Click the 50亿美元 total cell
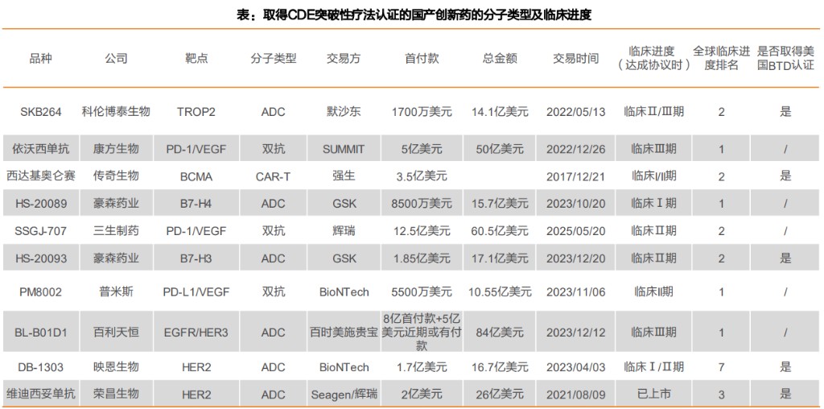Screen dimensions: 824x409 click(500, 149)
